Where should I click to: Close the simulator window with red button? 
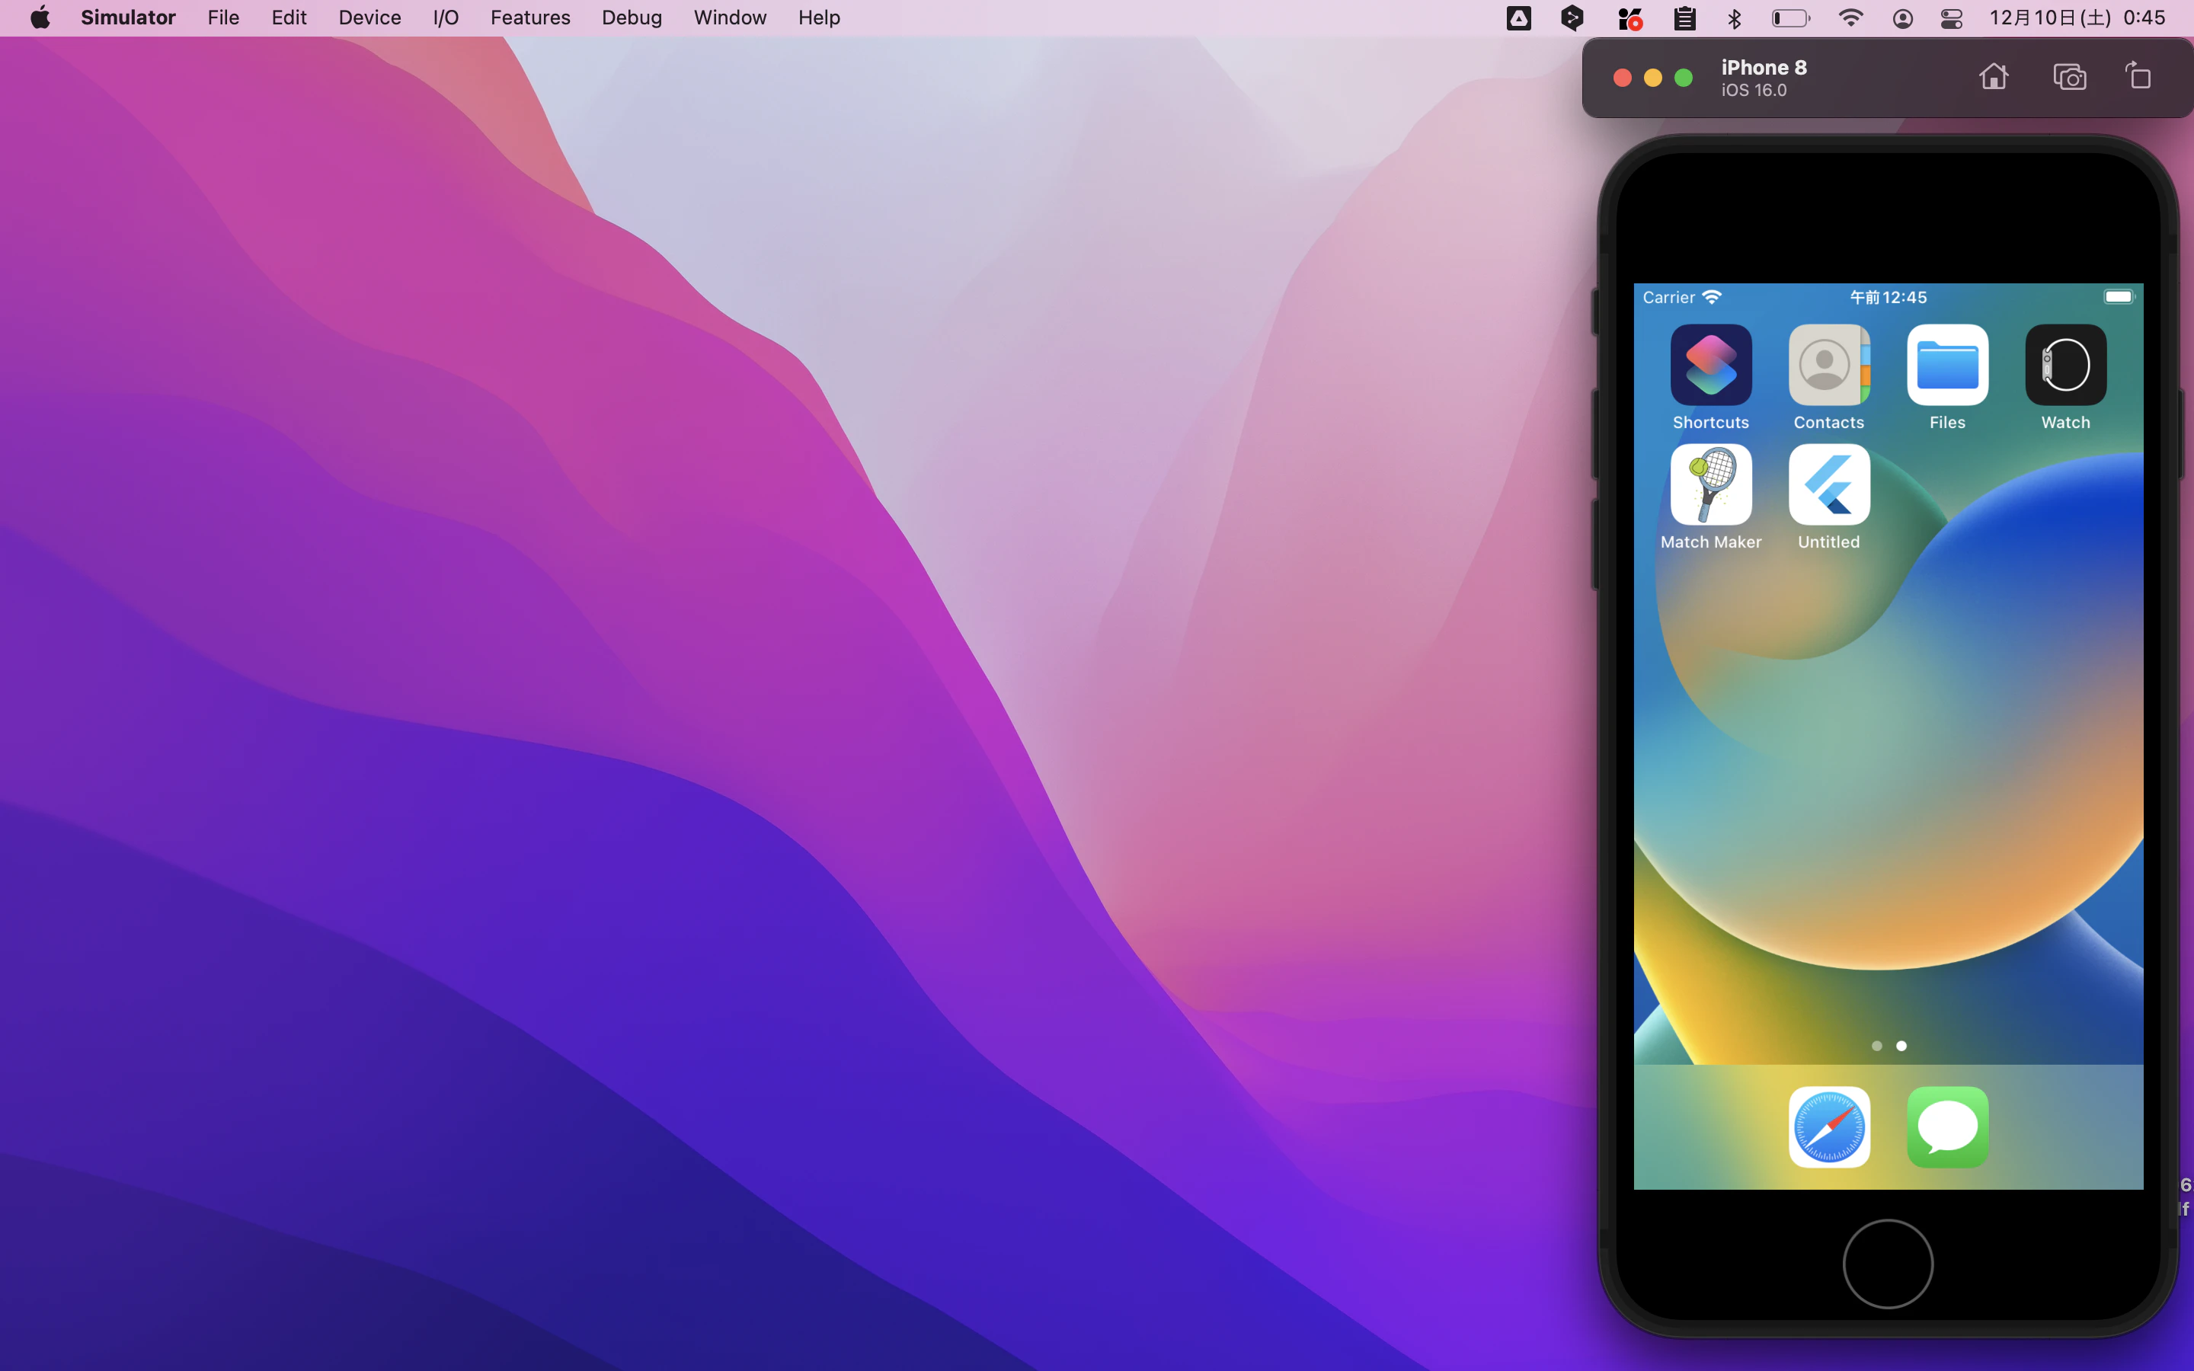(1622, 78)
